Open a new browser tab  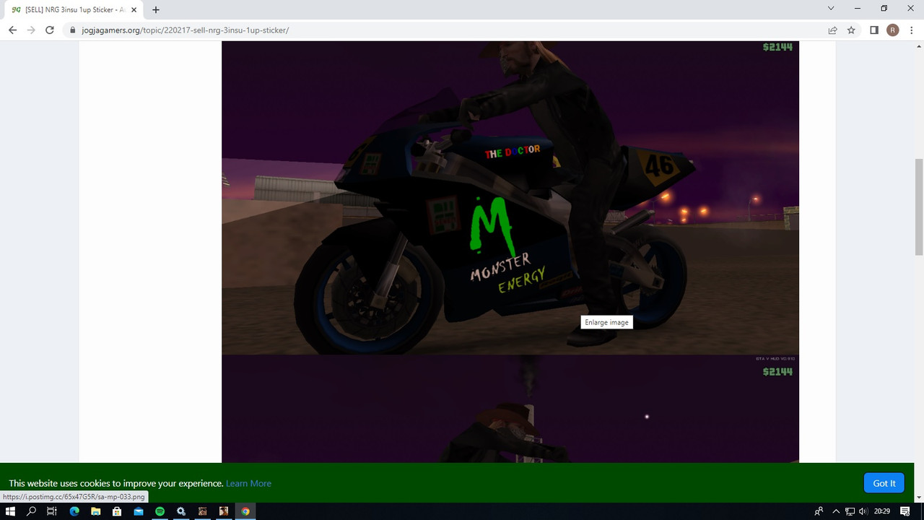(156, 9)
